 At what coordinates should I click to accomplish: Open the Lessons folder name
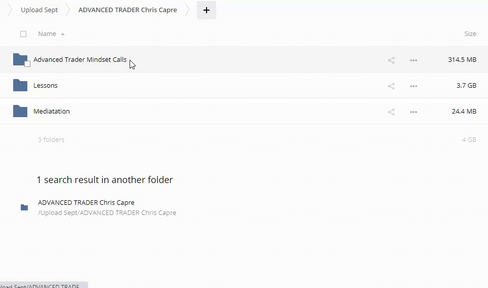[x=46, y=85]
